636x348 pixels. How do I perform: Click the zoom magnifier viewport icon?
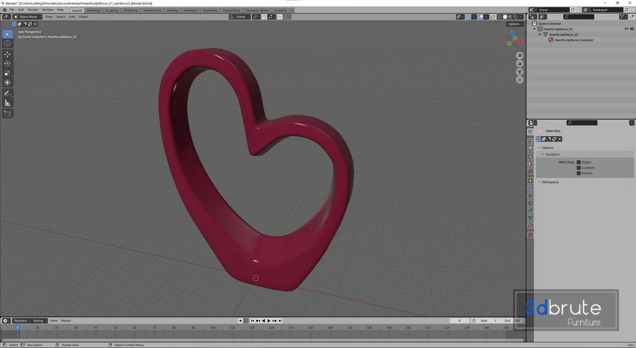coord(519,56)
